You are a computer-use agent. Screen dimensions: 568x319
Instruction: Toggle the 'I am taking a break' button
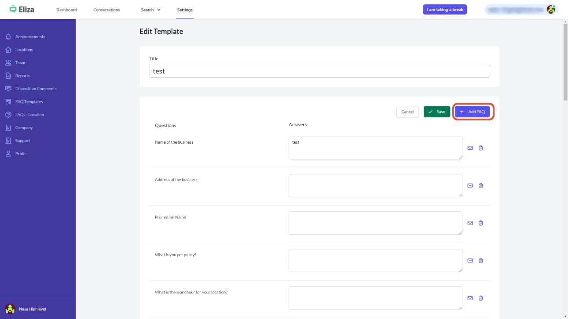pyautogui.click(x=445, y=9)
